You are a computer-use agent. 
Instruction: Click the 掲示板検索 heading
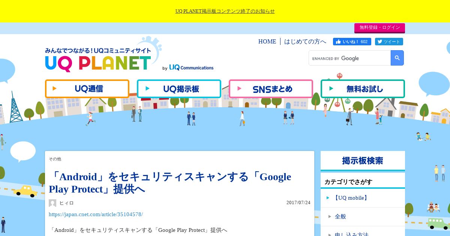click(x=363, y=161)
